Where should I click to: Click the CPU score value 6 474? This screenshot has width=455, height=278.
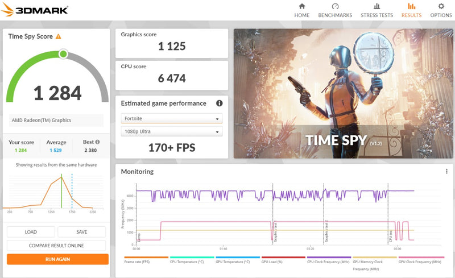pyautogui.click(x=172, y=78)
